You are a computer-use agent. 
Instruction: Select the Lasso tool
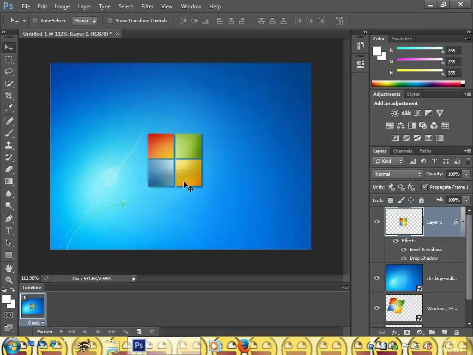pyautogui.click(x=9, y=72)
